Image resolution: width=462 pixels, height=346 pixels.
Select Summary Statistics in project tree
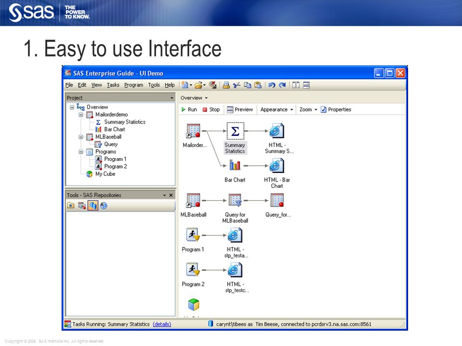point(125,122)
